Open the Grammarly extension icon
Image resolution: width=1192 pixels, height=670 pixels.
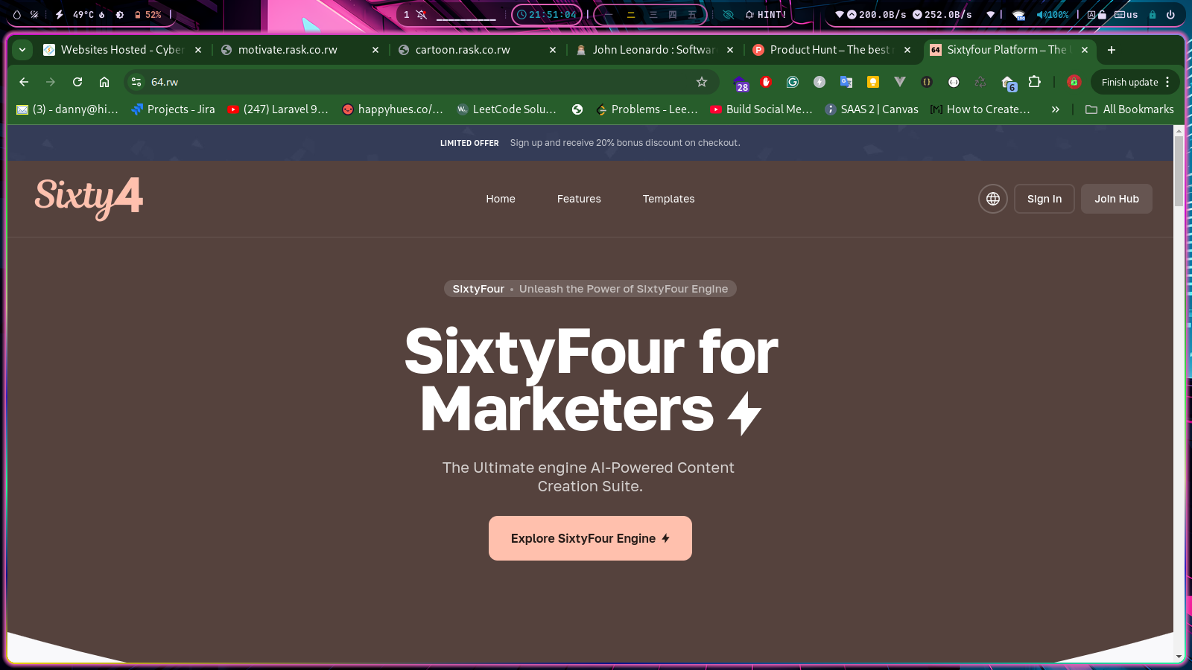793,82
